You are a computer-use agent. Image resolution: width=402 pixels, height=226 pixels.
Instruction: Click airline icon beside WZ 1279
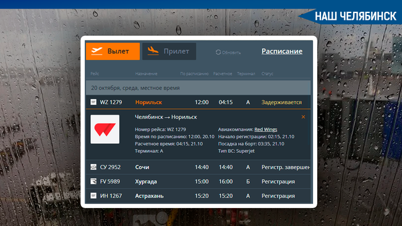(x=93, y=102)
